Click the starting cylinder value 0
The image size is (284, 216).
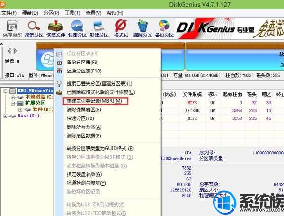point(240,103)
